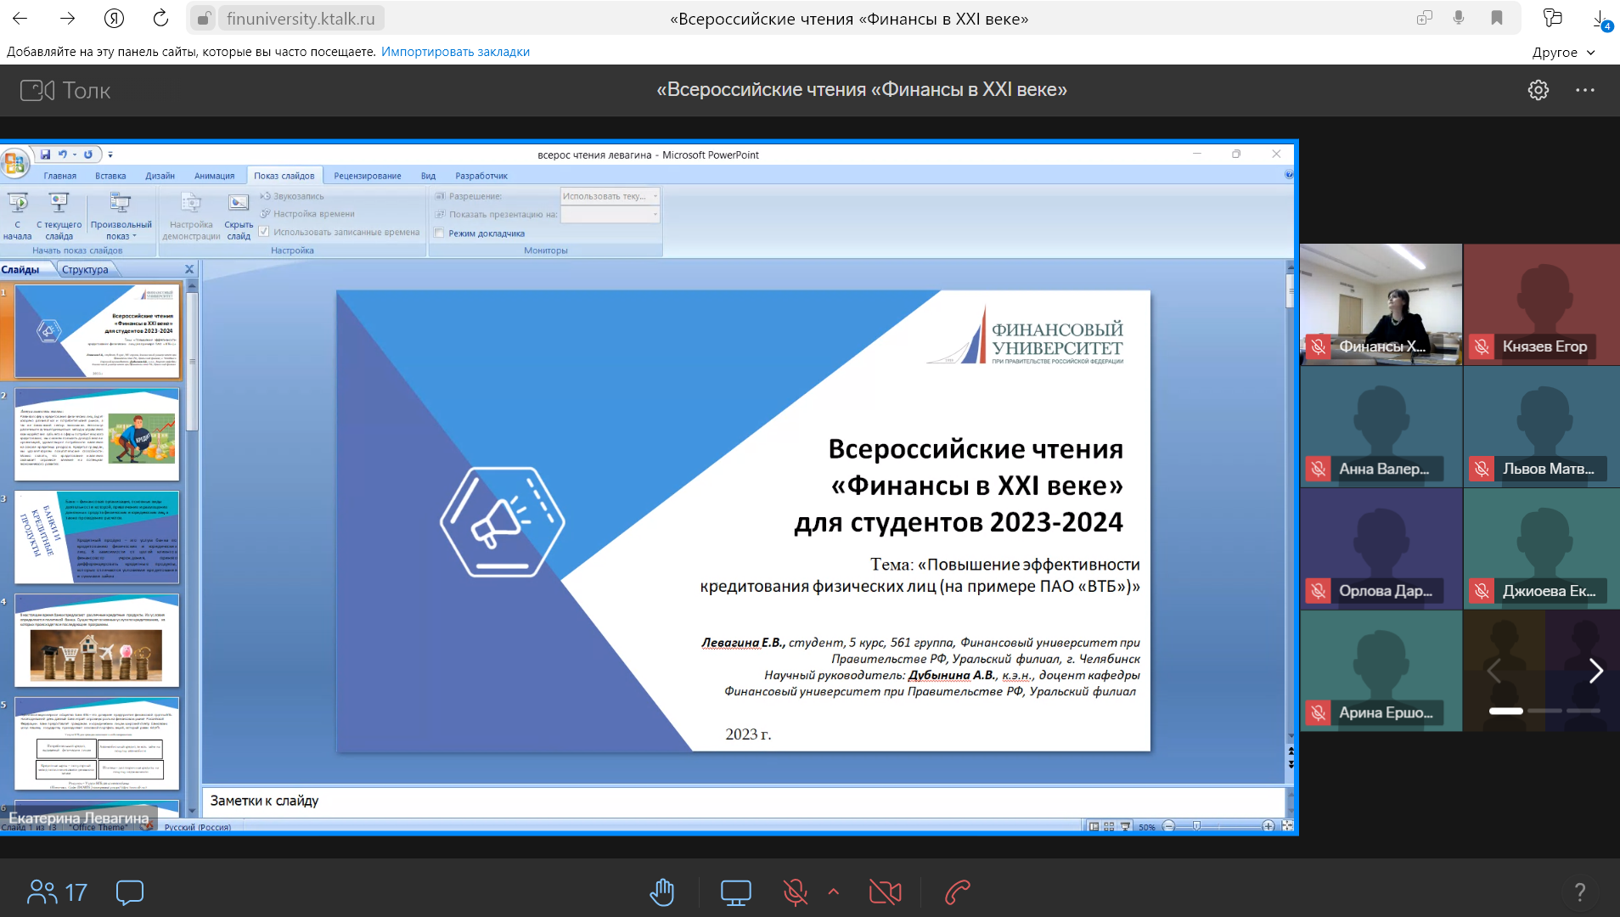The image size is (1620, 917).
Task: Close the slides pane with X
Action: click(x=189, y=269)
